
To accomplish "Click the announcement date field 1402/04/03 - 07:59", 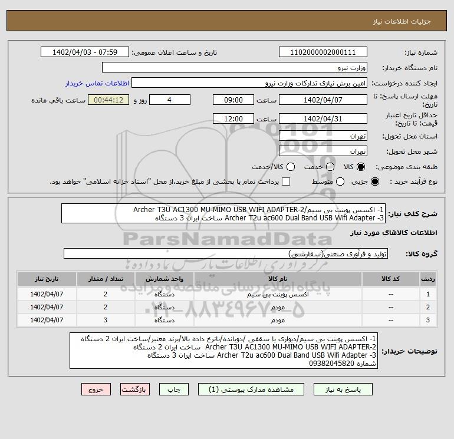I will (x=85, y=52).
